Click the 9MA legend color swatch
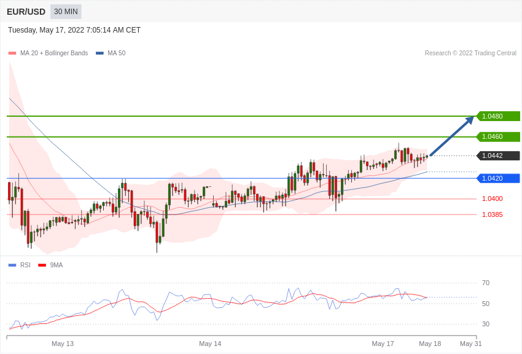The width and height of the screenshot is (522, 354). (42, 265)
